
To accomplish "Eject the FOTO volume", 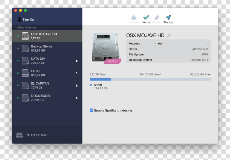I will [77, 73].
